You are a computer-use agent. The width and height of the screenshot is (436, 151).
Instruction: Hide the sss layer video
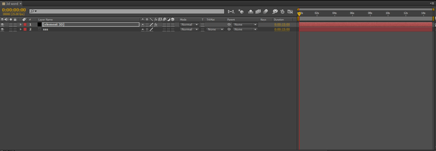point(2,29)
